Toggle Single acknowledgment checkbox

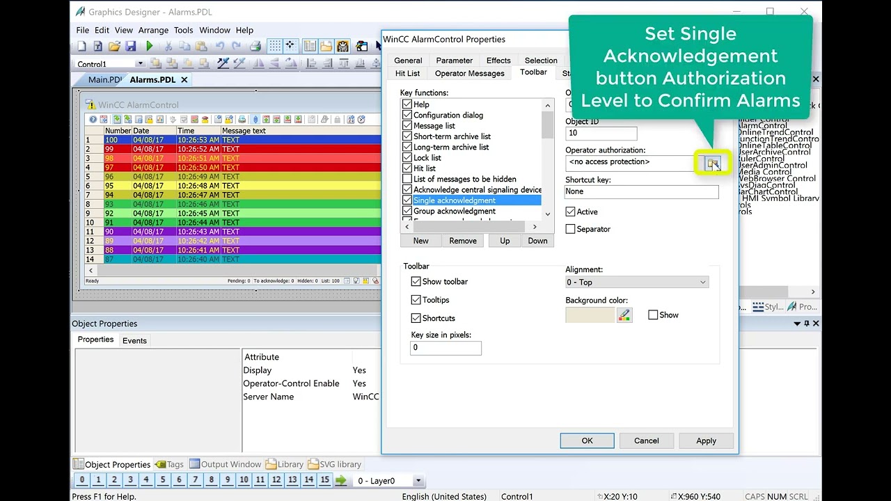pyautogui.click(x=407, y=200)
